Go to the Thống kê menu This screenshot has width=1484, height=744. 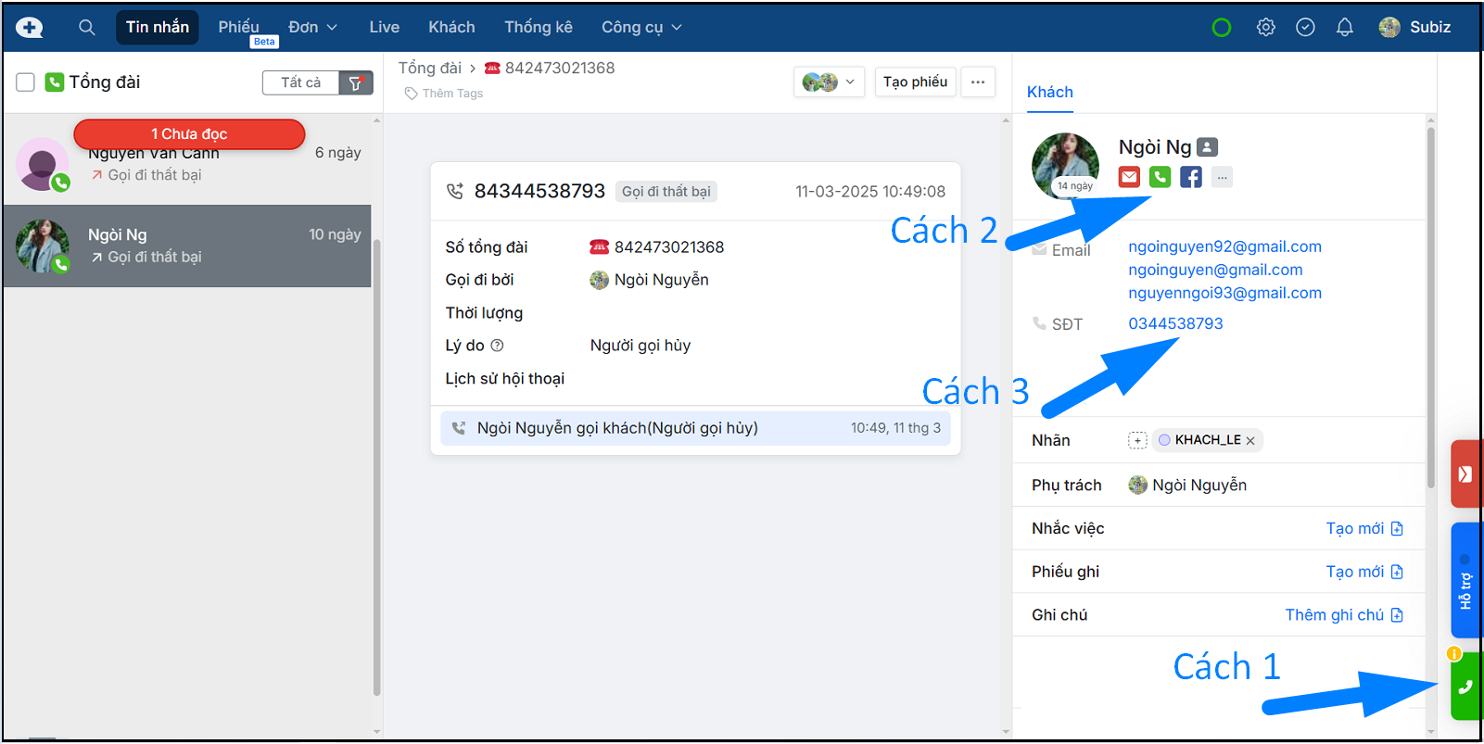(538, 28)
